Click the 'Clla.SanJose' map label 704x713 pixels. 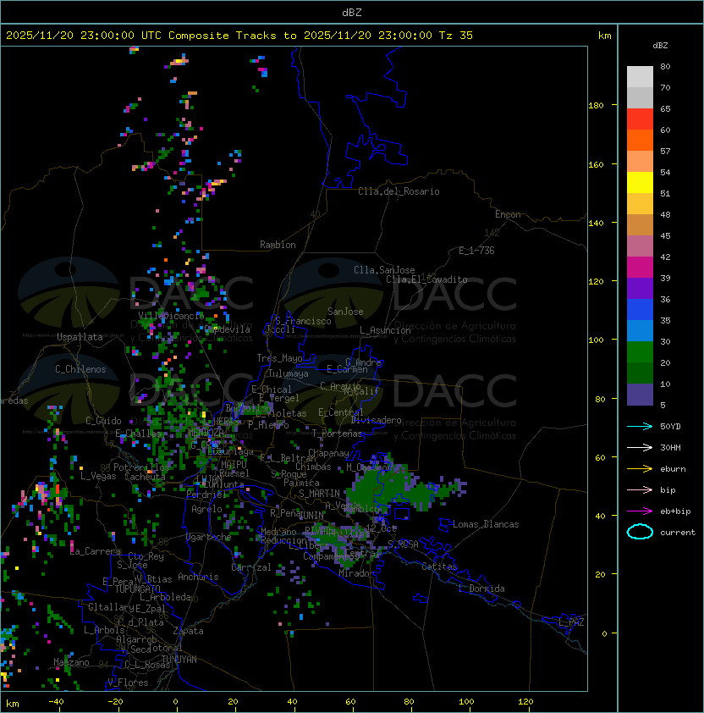click(x=384, y=270)
